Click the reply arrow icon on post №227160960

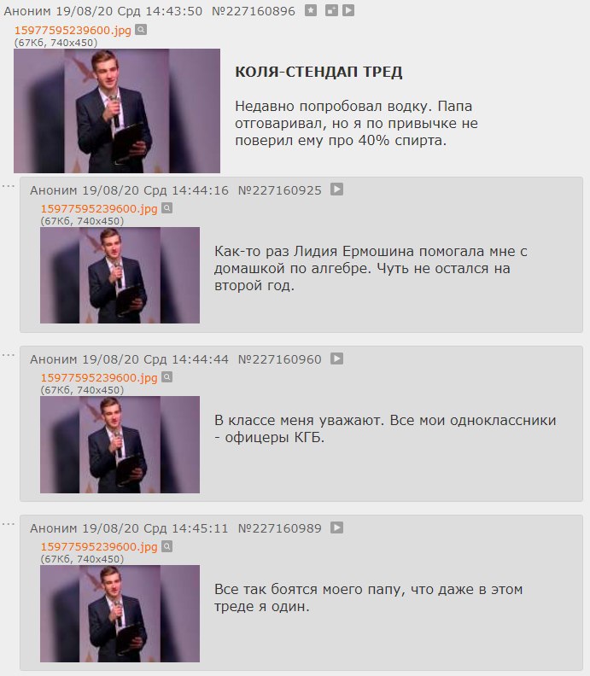point(336,358)
